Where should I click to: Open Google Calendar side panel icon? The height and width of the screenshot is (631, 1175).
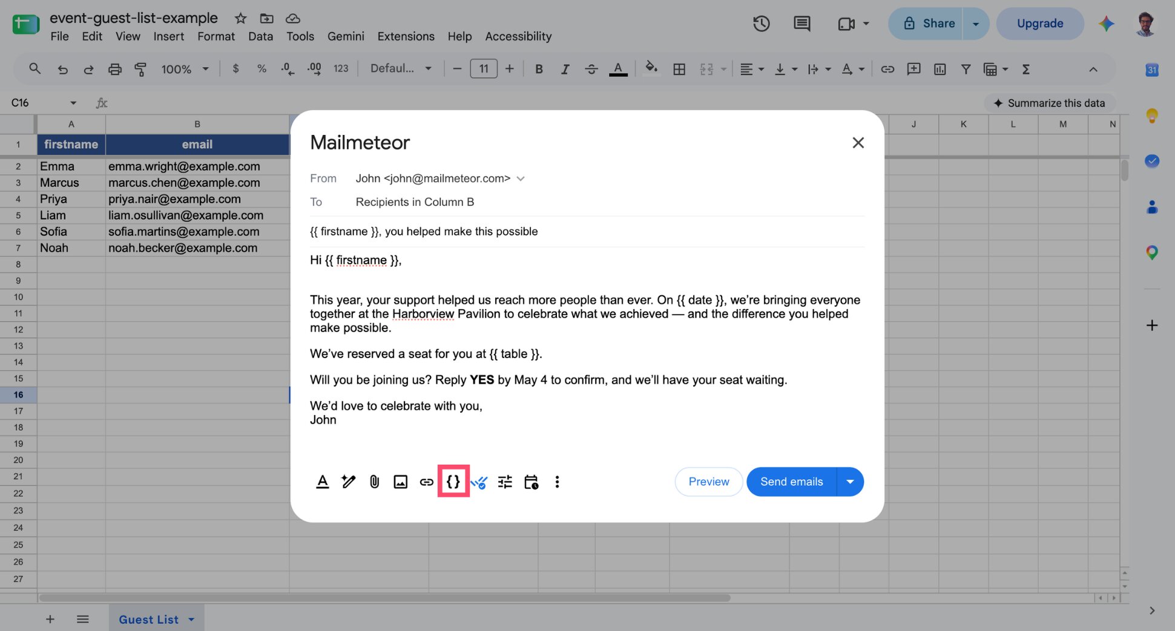pos(1151,70)
